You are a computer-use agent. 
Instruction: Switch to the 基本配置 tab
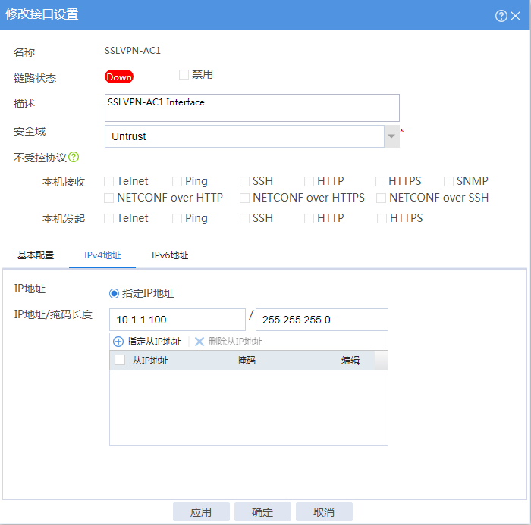tap(36, 255)
